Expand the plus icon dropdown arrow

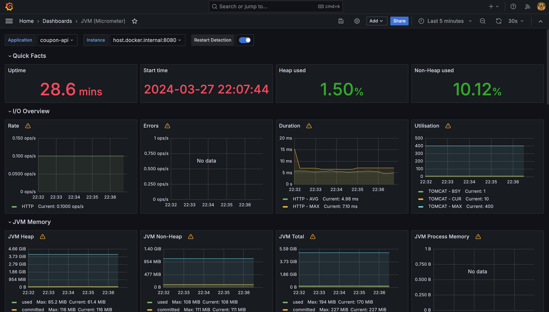(497, 7)
